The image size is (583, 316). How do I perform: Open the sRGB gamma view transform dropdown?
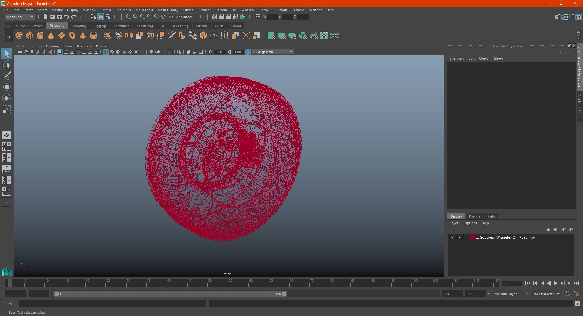pyautogui.click(x=273, y=52)
